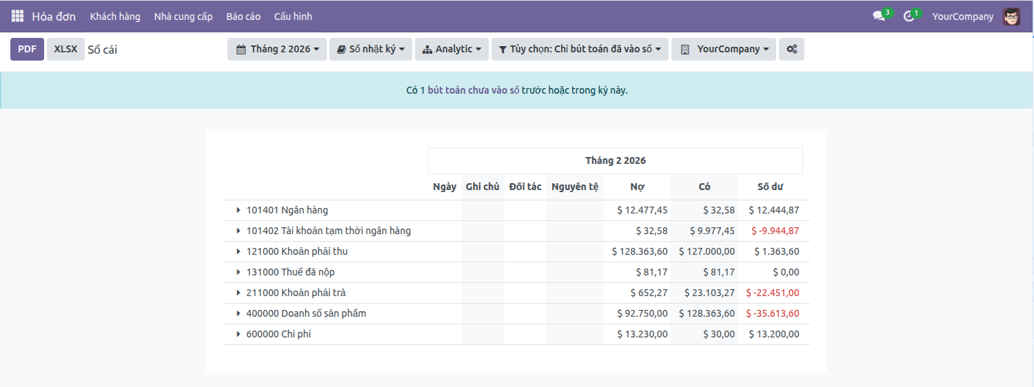The height and width of the screenshot is (387, 1034).
Task: Open the Analytic filter dropdown
Action: pyautogui.click(x=452, y=49)
